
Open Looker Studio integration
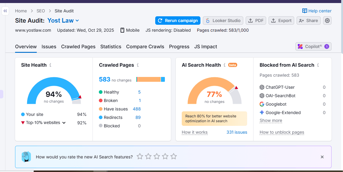[x=223, y=21]
